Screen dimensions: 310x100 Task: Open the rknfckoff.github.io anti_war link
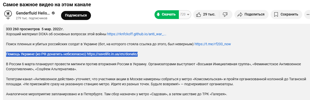click(x=137, y=34)
